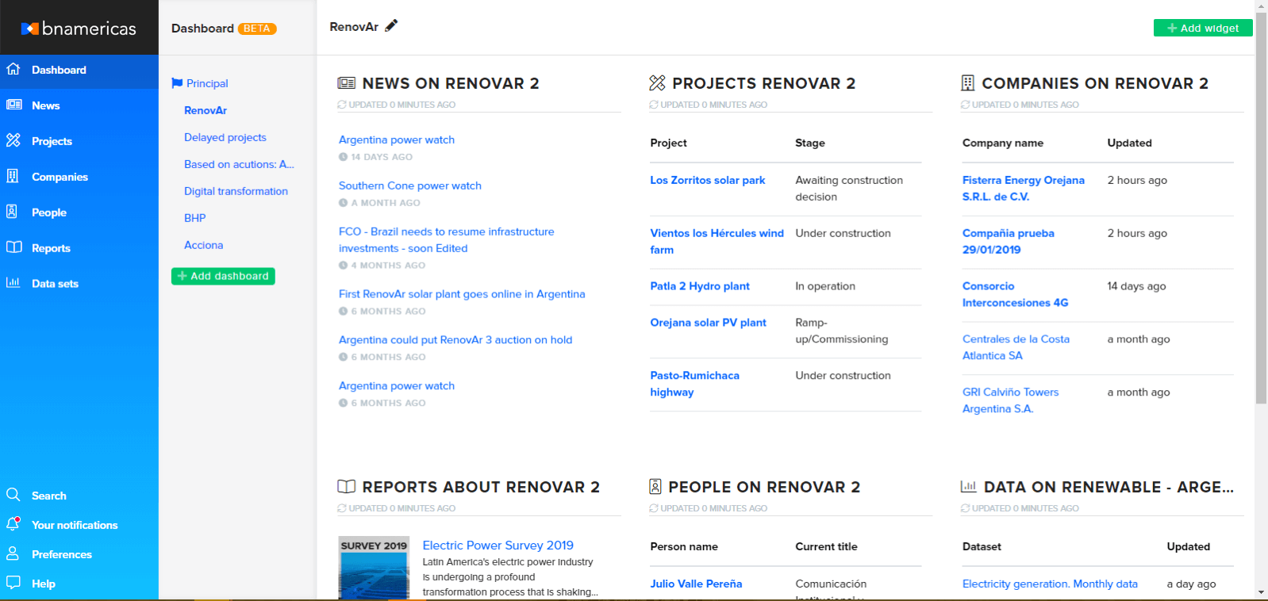
Task: Click the flag icon beside Principal
Action: (x=177, y=83)
